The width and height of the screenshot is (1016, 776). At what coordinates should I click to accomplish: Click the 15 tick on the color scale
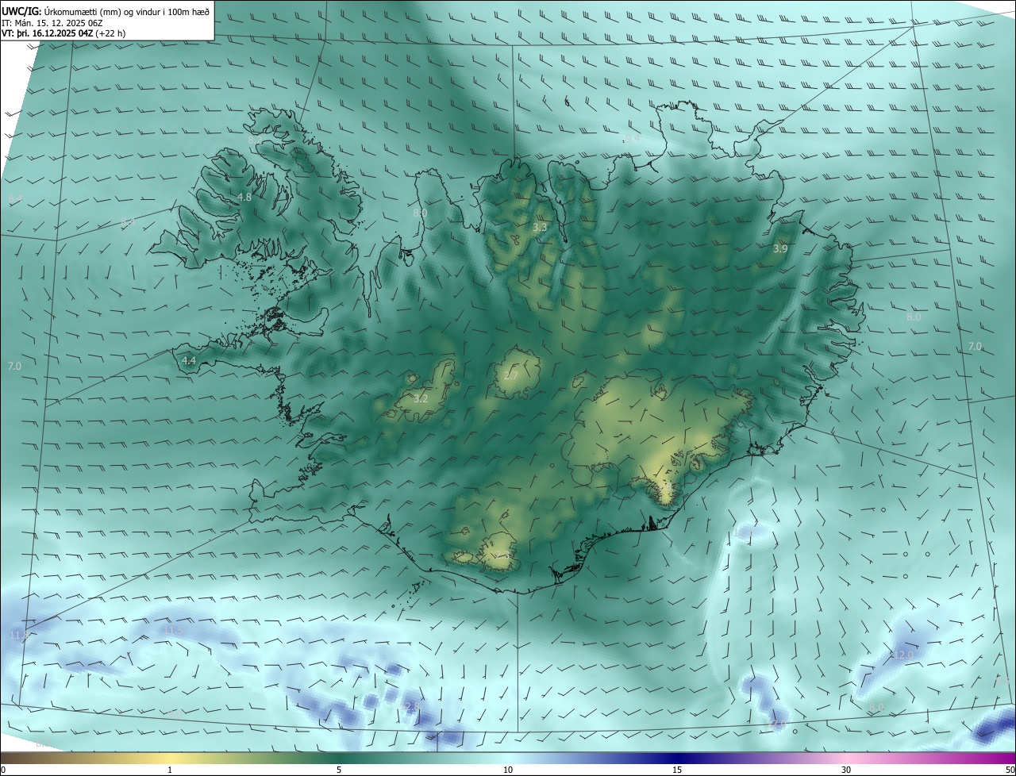pyautogui.click(x=677, y=770)
